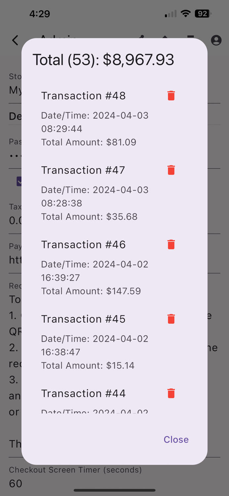Toggle the partially hidden purple checkbox

click(19, 181)
